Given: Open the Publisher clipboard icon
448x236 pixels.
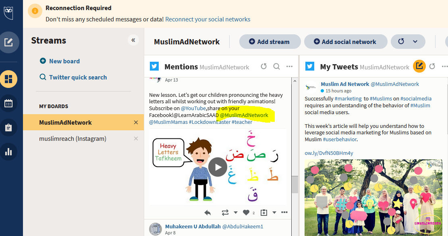Looking at the screenshot, I should (9, 127).
